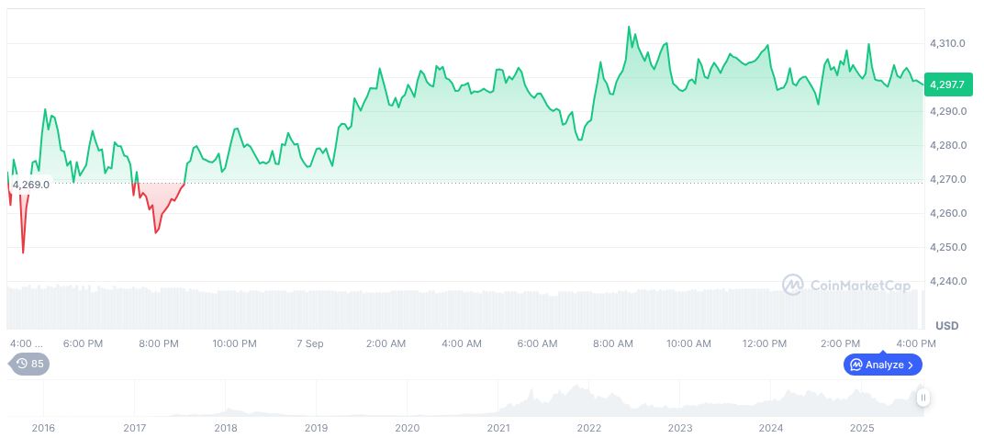Image resolution: width=984 pixels, height=438 pixels.
Task: Open the 85 history events badge
Action: tap(29, 364)
